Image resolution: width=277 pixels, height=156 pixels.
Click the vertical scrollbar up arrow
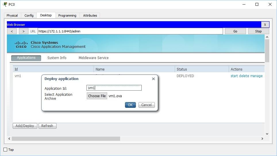pyautogui.click(x=267, y=37)
